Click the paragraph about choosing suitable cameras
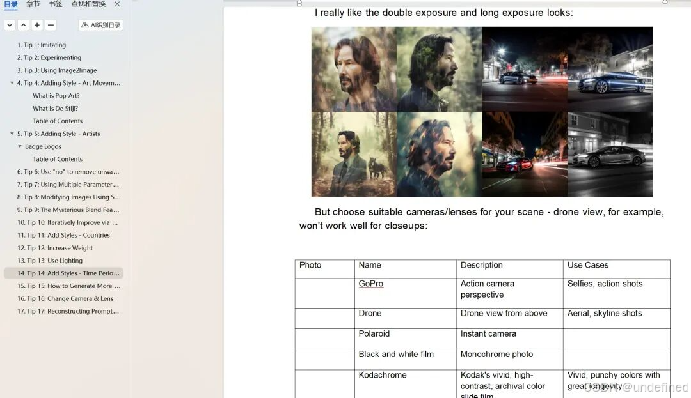Image resolution: width=691 pixels, height=398 pixels. [x=481, y=218]
